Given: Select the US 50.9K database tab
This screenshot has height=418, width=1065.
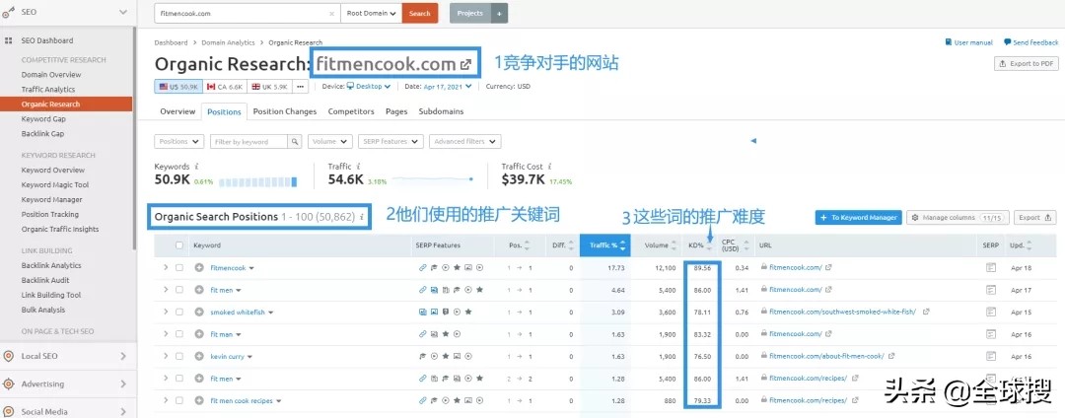Looking at the screenshot, I should [x=177, y=87].
